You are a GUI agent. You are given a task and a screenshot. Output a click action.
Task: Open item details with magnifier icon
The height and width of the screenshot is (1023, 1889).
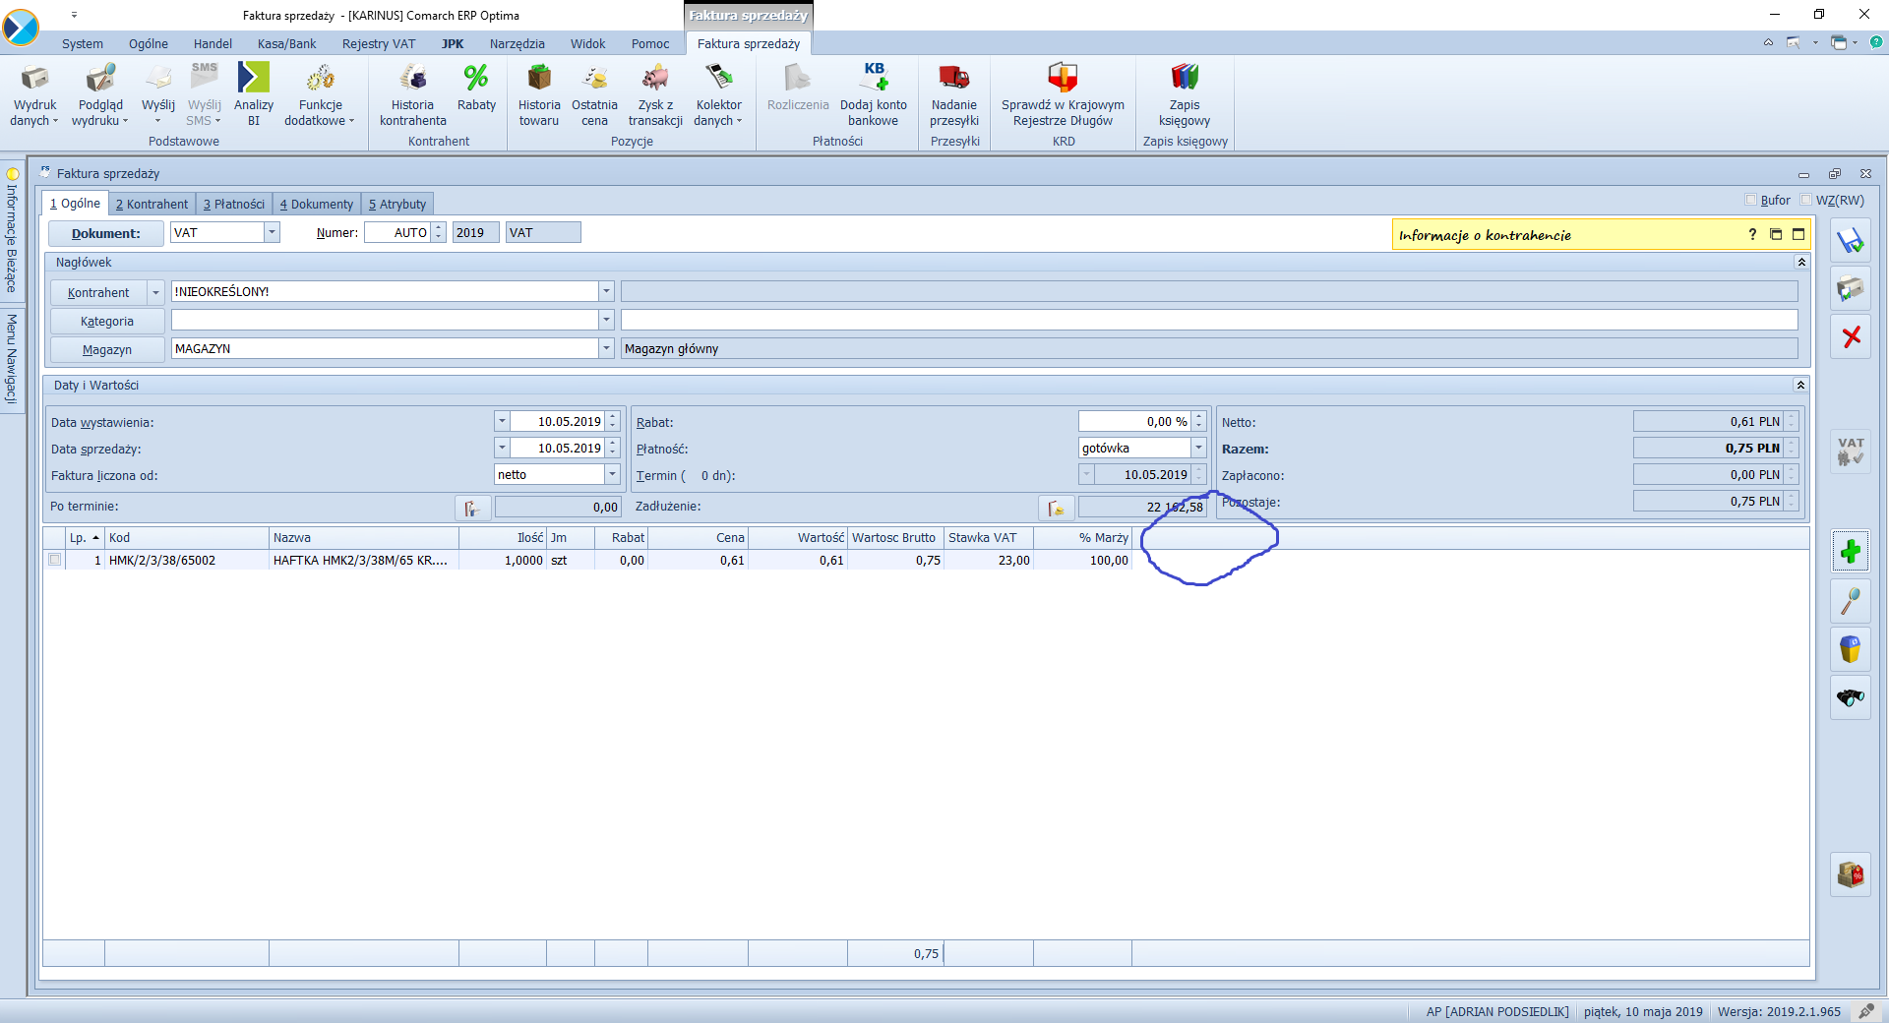(x=1851, y=600)
